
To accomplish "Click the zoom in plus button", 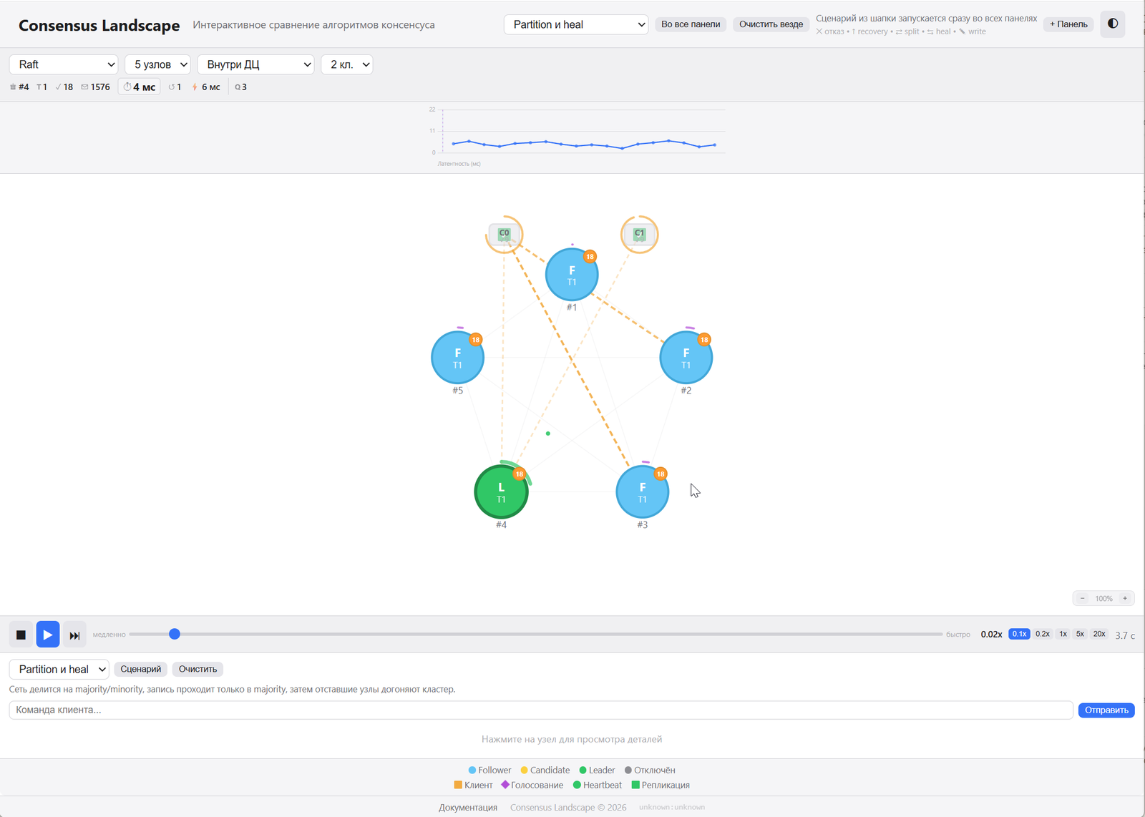I will pos(1125,598).
